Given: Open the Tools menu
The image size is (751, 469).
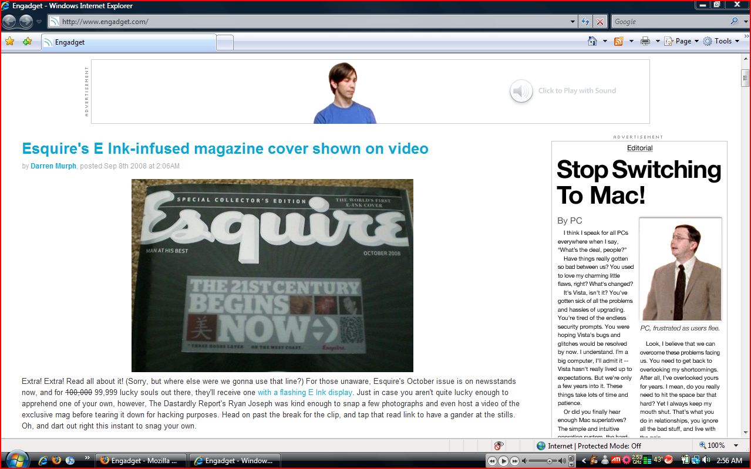Looking at the screenshot, I should pyautogui.click(x=722, y=41).
